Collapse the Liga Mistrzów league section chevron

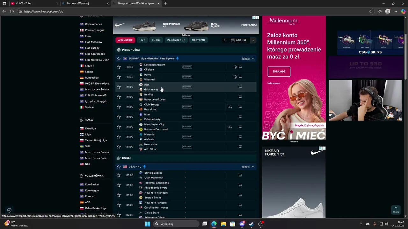point(253,59)
